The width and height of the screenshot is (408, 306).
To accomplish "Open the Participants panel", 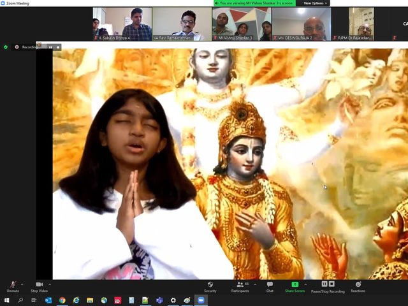I will pos(240,287).
